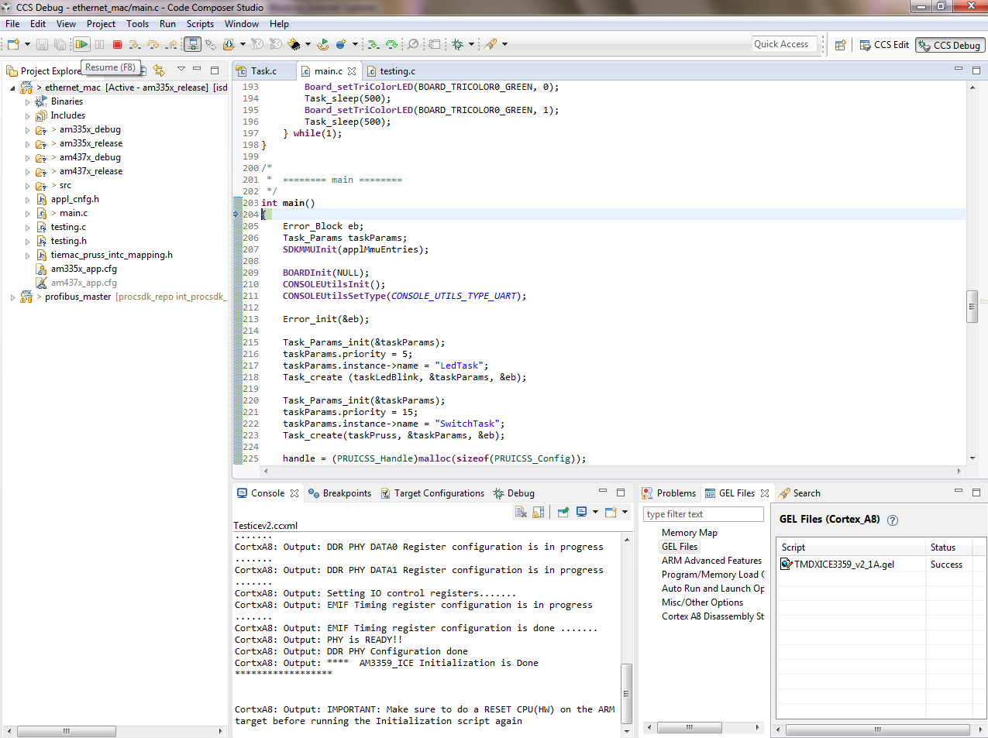988x738 pixels.
Task: Click the Project Explorer horizontal scrollbar
Action: [67, 730]
